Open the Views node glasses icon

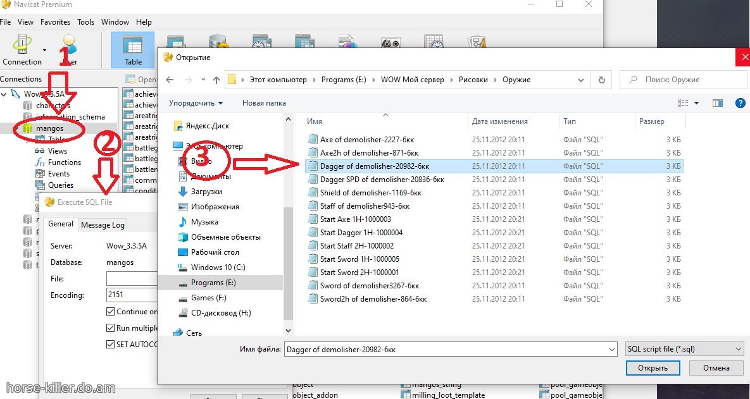click(40, 150)
